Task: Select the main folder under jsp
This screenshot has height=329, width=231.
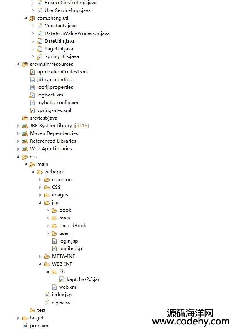Action: pos(65,218)
